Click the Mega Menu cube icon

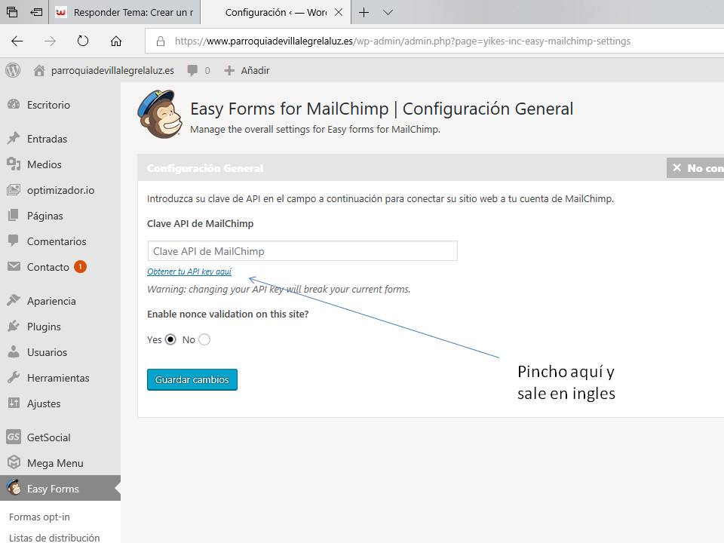coord(14,462)
